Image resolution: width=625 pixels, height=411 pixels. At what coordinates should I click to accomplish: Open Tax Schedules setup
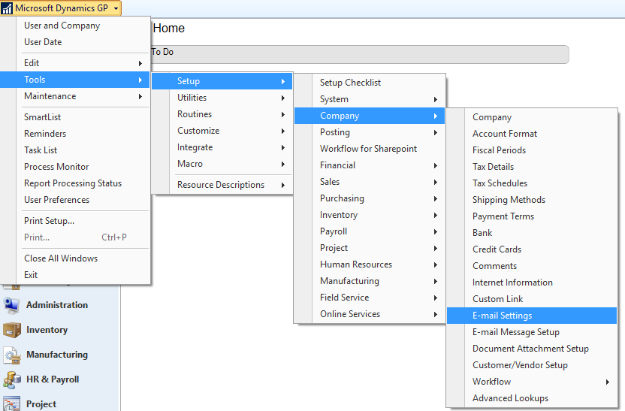tap(532, 183)
